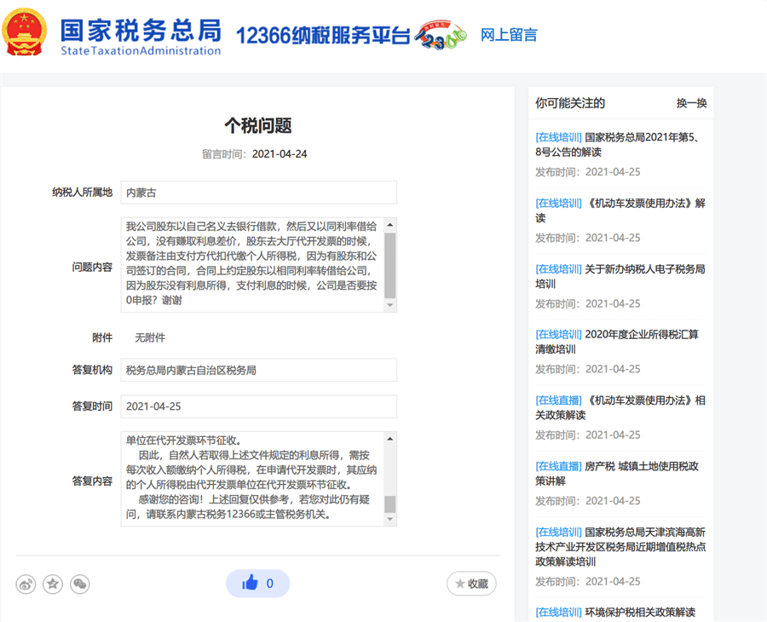Share this question to WeChat
Viewport: 767px width, 622px height.
coord(79,585)
